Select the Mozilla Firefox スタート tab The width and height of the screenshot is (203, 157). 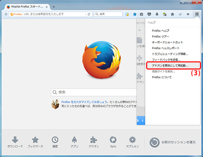point(27,7)
